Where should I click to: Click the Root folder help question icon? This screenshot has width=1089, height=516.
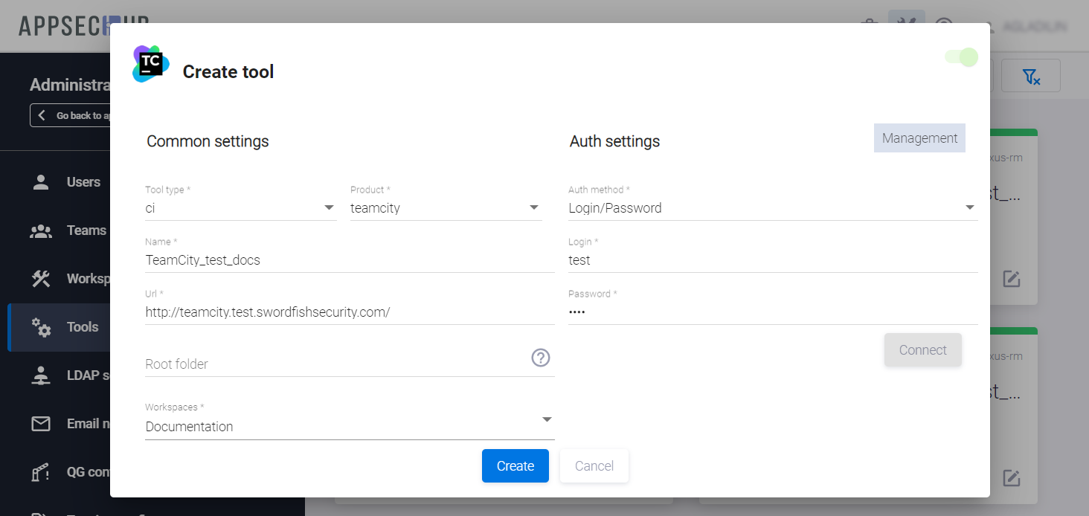click(x=541, y=358)
